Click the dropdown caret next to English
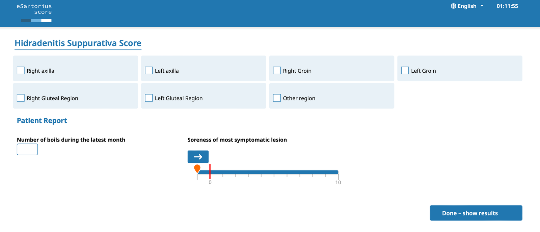540x232 pixels. [x=482, y=6]
